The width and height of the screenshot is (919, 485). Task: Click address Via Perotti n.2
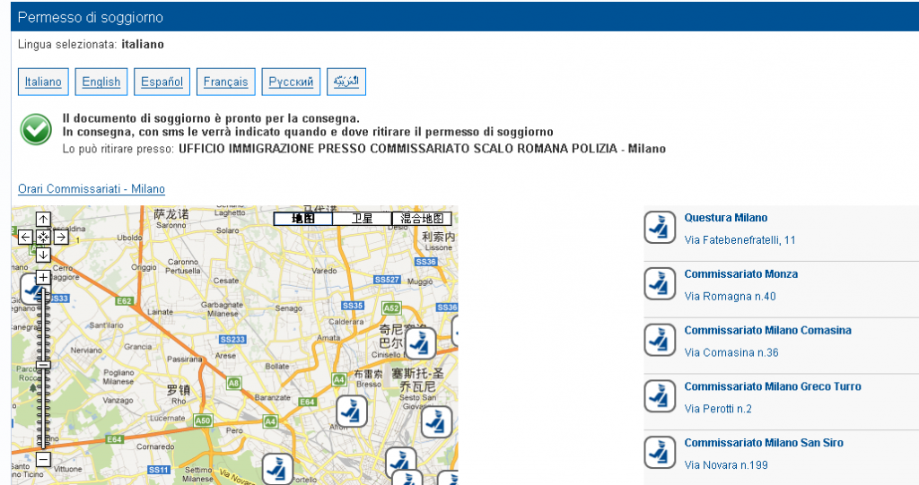point(718,408)
